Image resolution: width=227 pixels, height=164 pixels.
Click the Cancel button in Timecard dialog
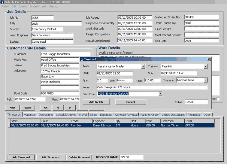(130, 102)
